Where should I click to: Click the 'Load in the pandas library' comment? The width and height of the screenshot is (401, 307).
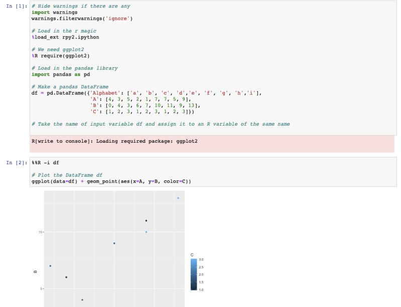75,68
